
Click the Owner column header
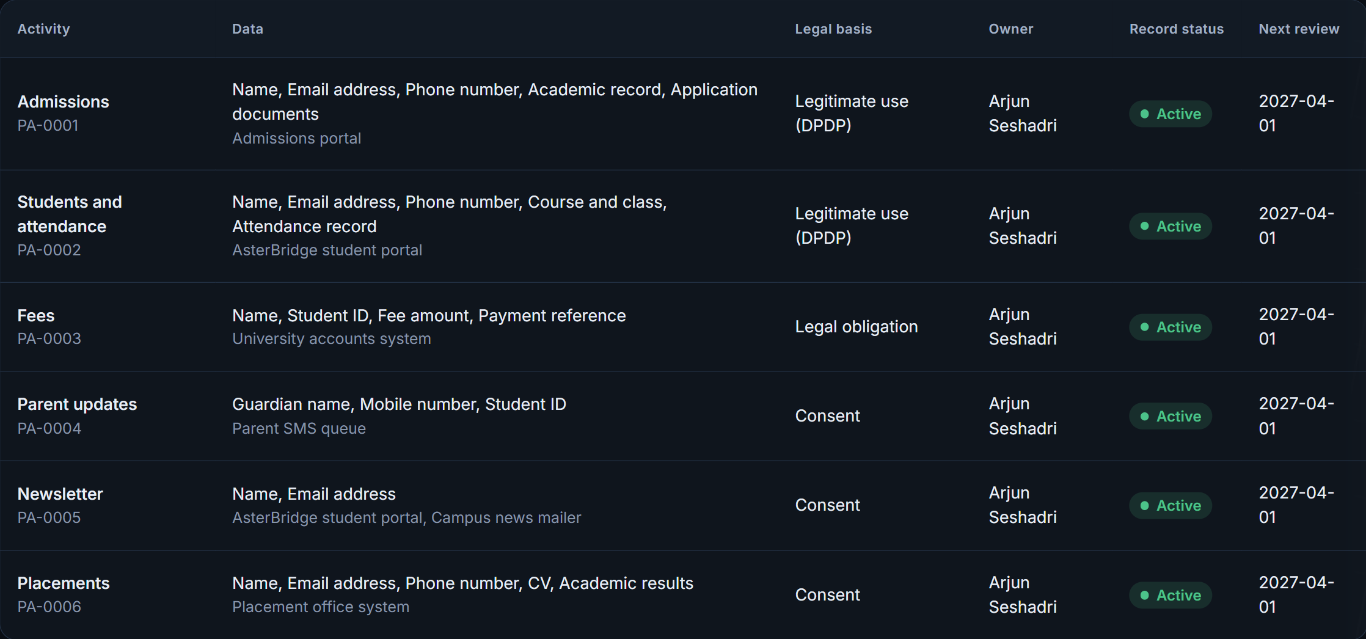(1010, 29)
